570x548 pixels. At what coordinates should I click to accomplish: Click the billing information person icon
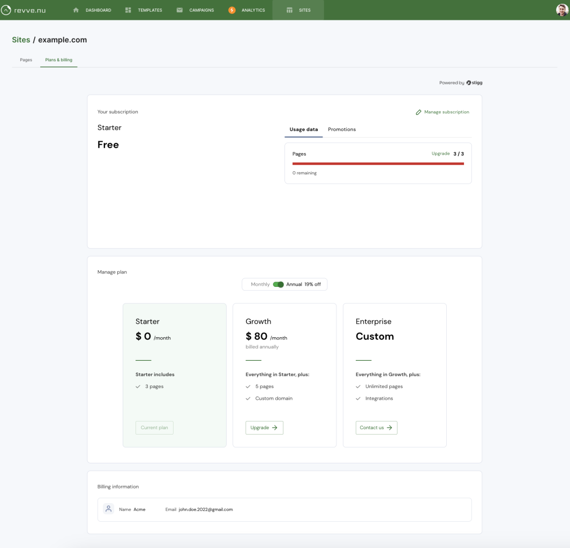click(x=109, y=509)
